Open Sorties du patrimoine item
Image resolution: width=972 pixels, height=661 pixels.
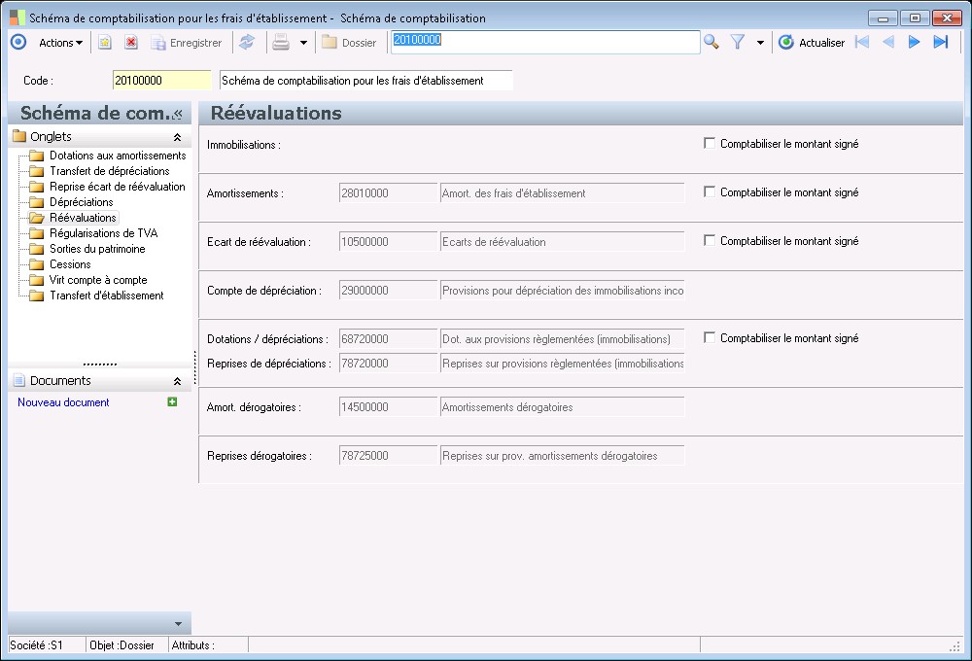pos(97,249)
